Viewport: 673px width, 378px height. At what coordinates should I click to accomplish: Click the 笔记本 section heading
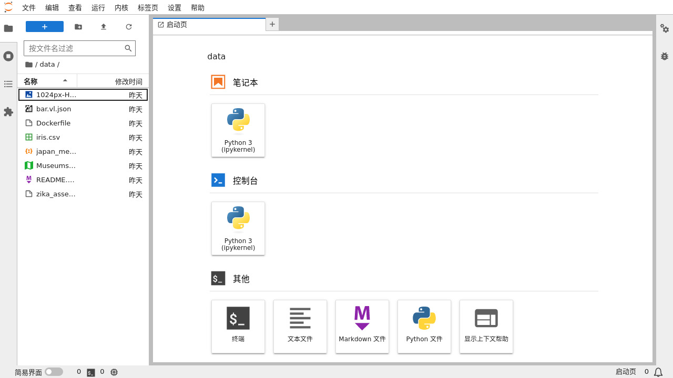pos(246,82)
